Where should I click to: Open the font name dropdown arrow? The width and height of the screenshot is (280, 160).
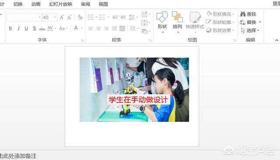[x=39, y=17]
